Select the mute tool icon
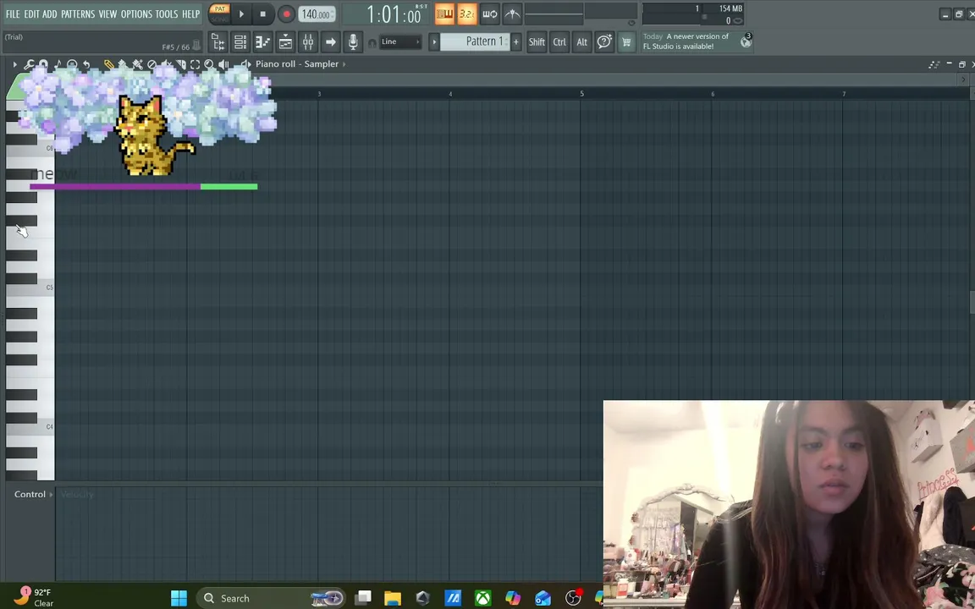 click(x=166, y=64)
